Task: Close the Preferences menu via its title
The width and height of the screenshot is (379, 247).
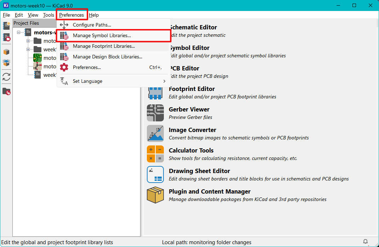Action: (71, 15)
